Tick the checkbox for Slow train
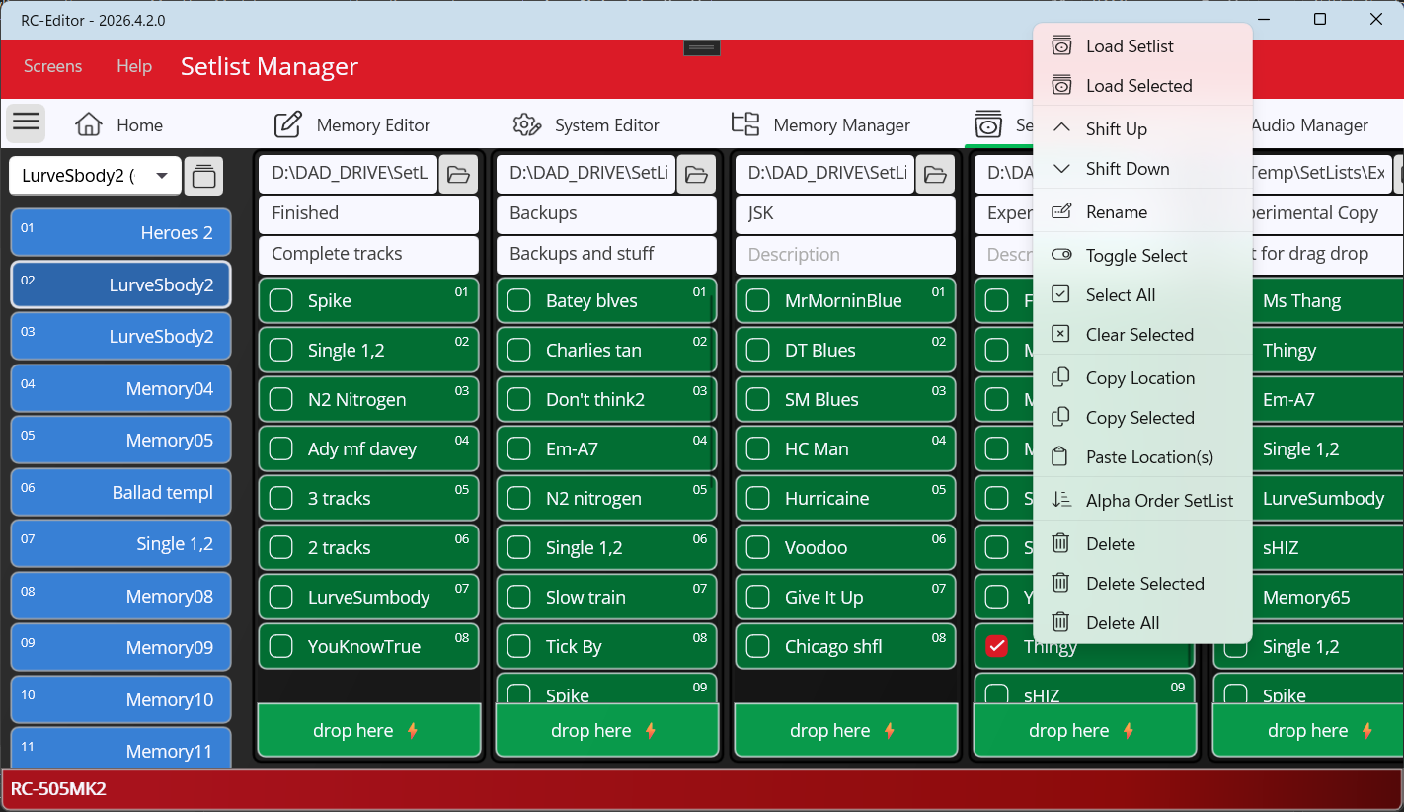This screenshot has width=1404, height=812. pyautogui.click(x=519, y=598)
